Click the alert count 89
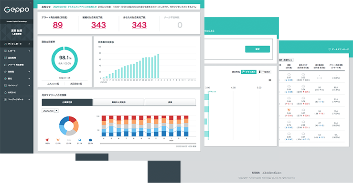The height and width of the screenshot is (183, 353). 58,25
